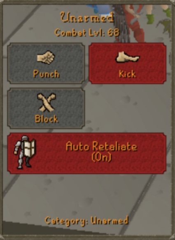Viewport: 175px width, 240px height.
Task: Click the fist icon for Punch
Action: [x=46, y=58]
